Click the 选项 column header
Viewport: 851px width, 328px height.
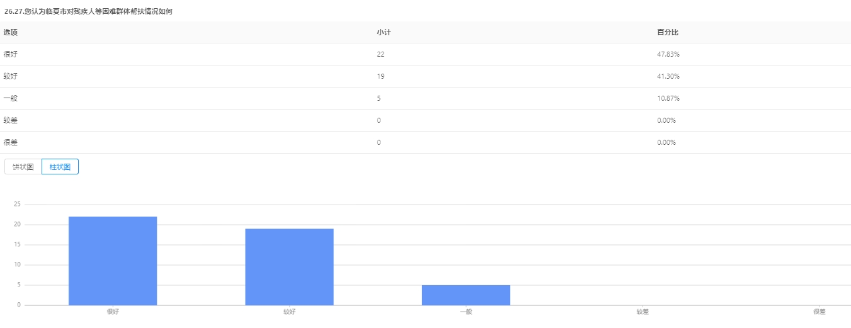point(10,32)
